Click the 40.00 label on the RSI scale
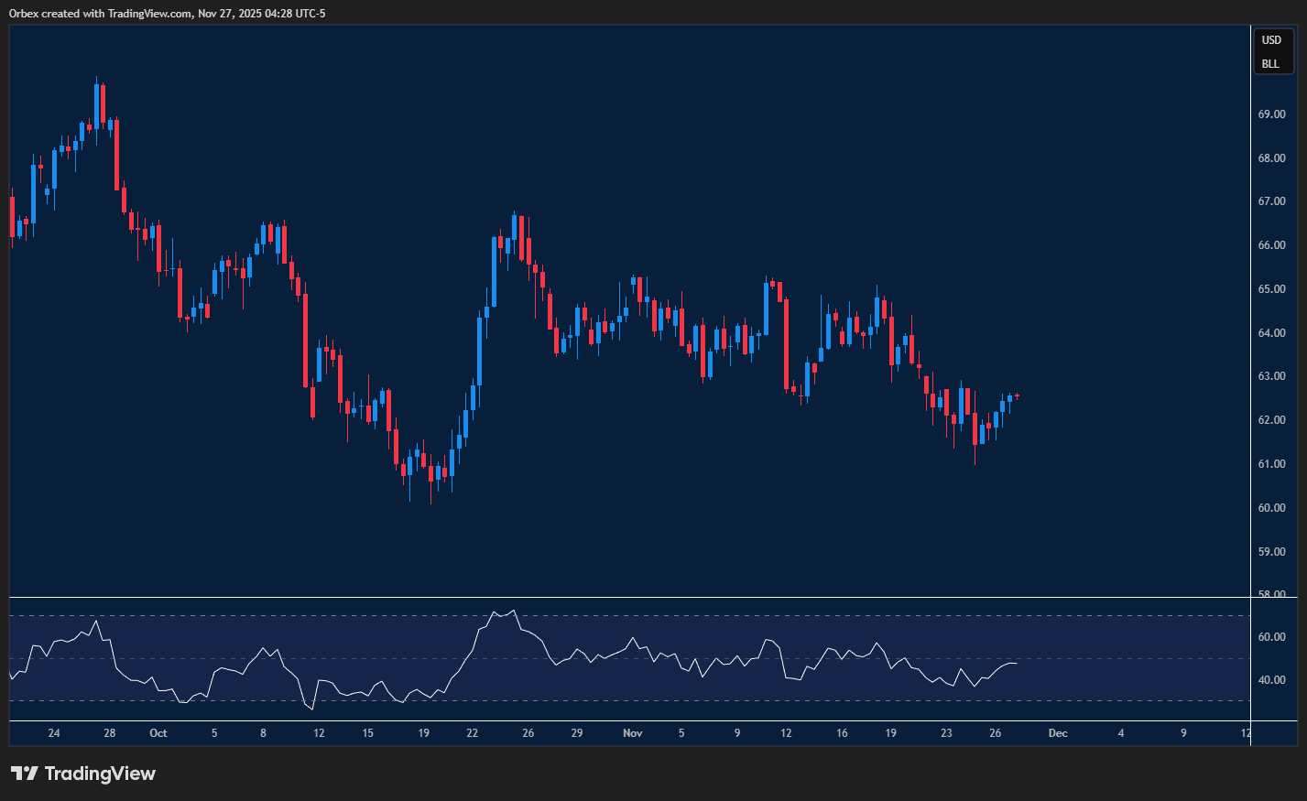Viewport: 1307px width, 801px height. point(1271,680)
